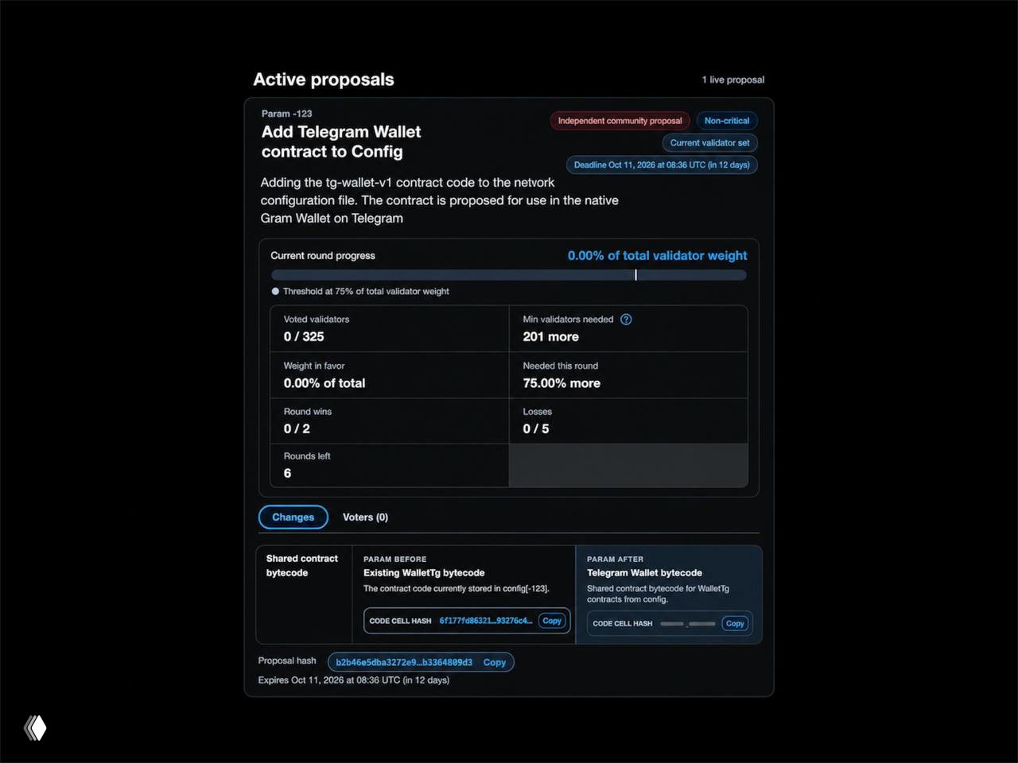The height and width of the screenshot is (763, 1018).
Task: Click the 1 live proposal counter
Action: pos(733,79)
